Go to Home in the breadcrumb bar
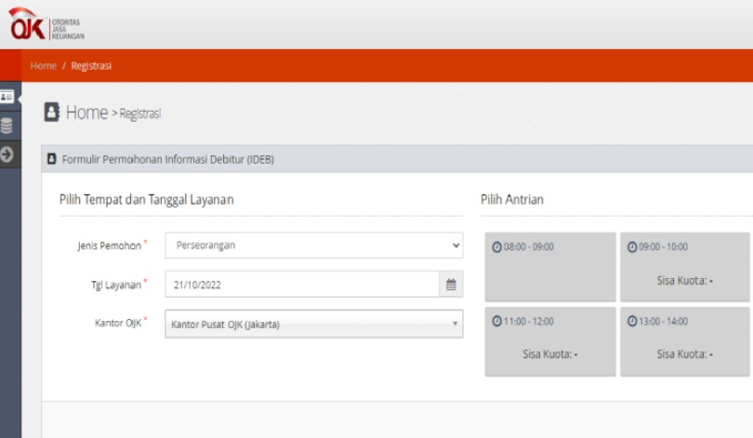This screenshot has width=753, height=438. pos(43,66)
